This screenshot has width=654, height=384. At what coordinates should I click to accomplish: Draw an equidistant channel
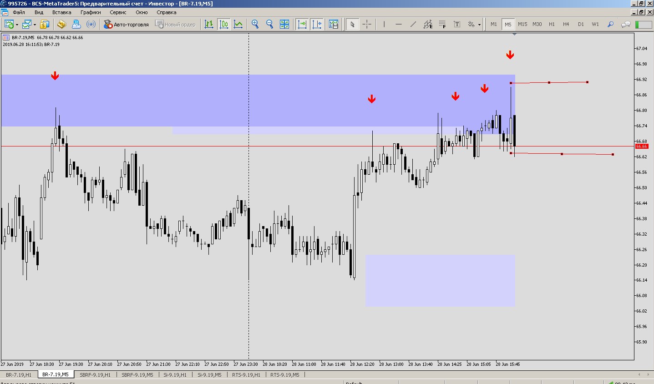coord(428,24)
